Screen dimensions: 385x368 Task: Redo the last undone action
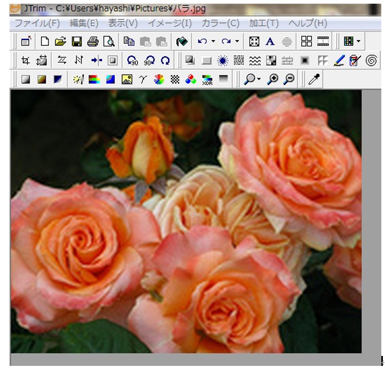[x=226, y=41]
